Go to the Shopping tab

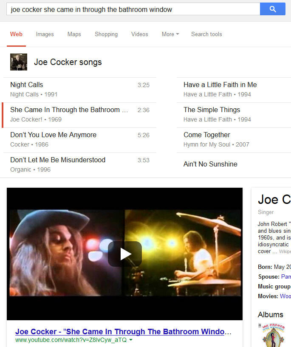(x=106, y=34)
